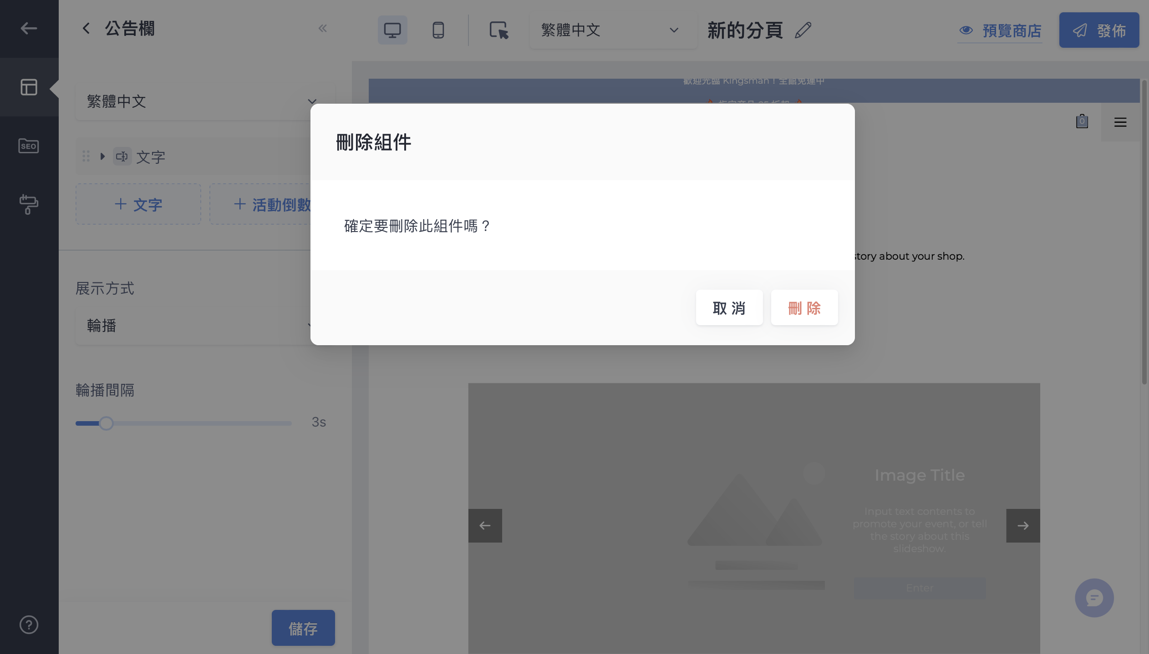Click the 儲存 save button
The width and height of the screenshot is (1149, 654).
(303, 628)
